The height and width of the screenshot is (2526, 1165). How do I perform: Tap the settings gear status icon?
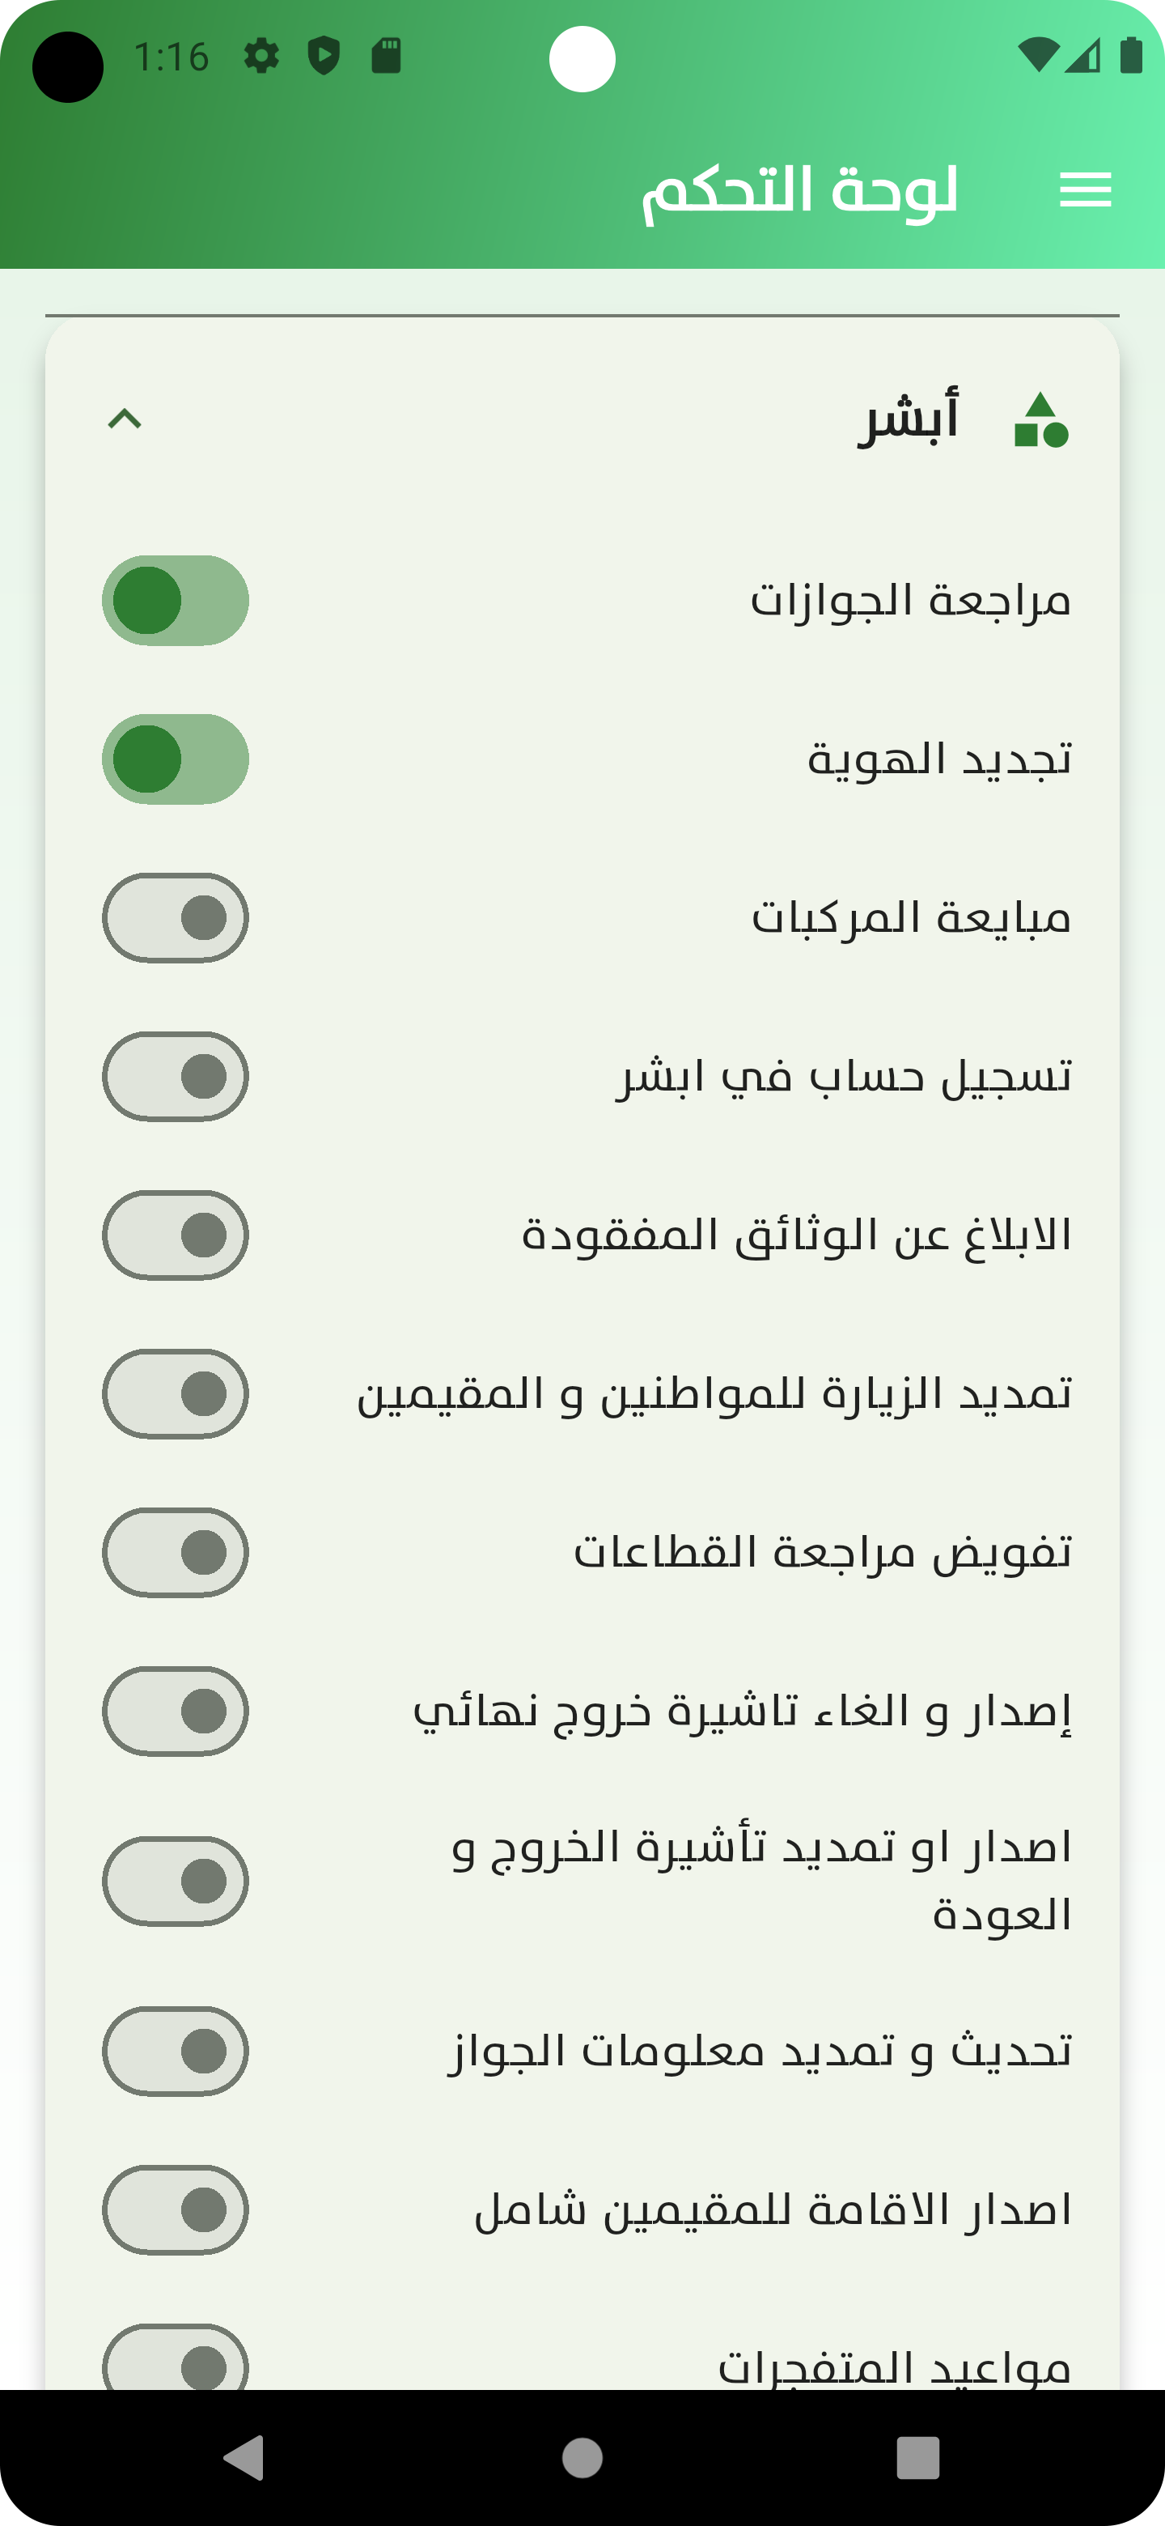pos(261,56)
